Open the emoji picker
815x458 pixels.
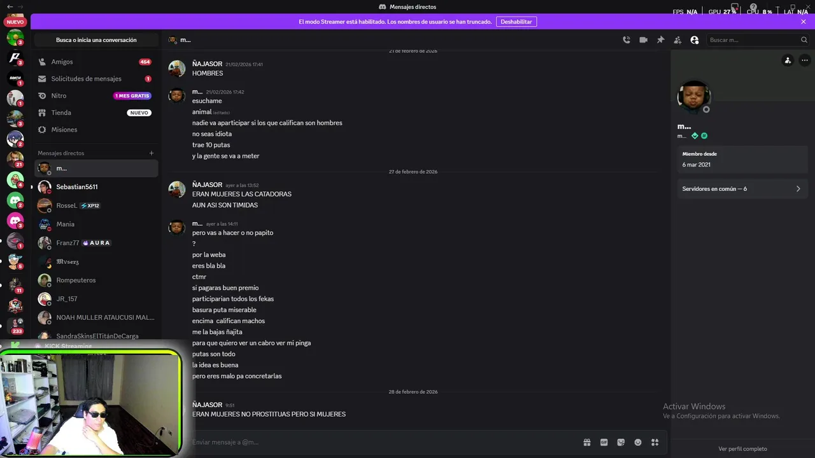pos(638,442)
